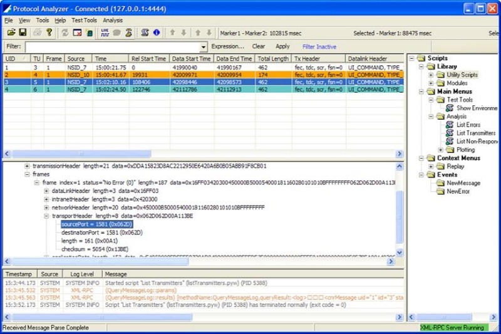Image resolution: width=501 pixels, height=334 pixels.
Task: Click the second grey down arrow icon
Action: [x=209, y=33]
